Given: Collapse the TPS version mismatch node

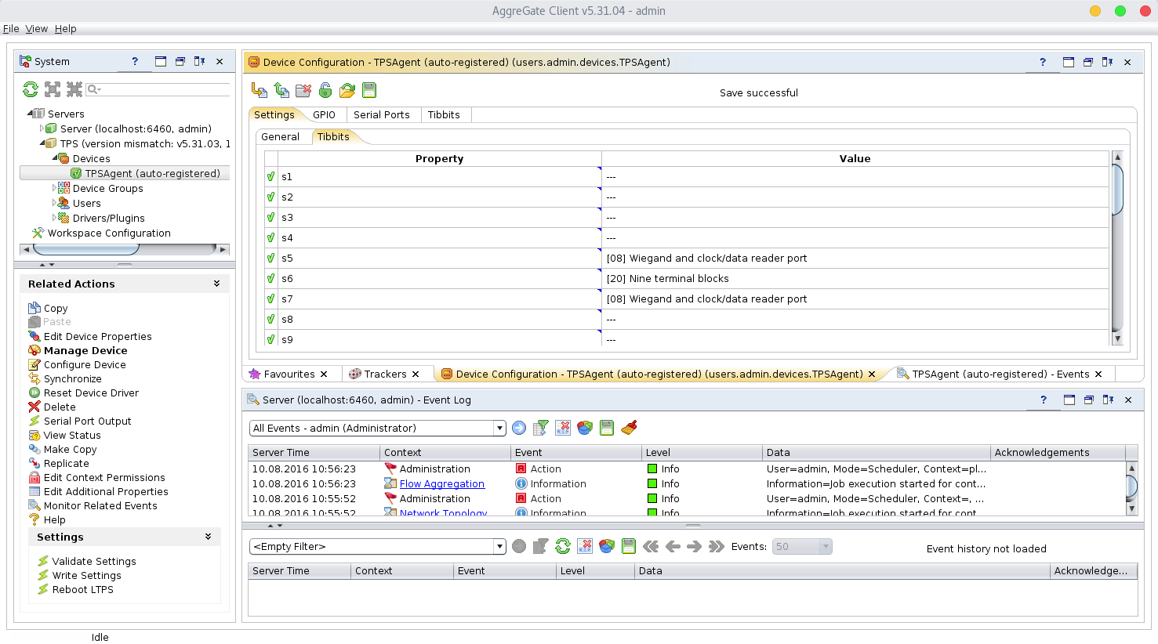Looking at the screenshot, I should point(43,143).
